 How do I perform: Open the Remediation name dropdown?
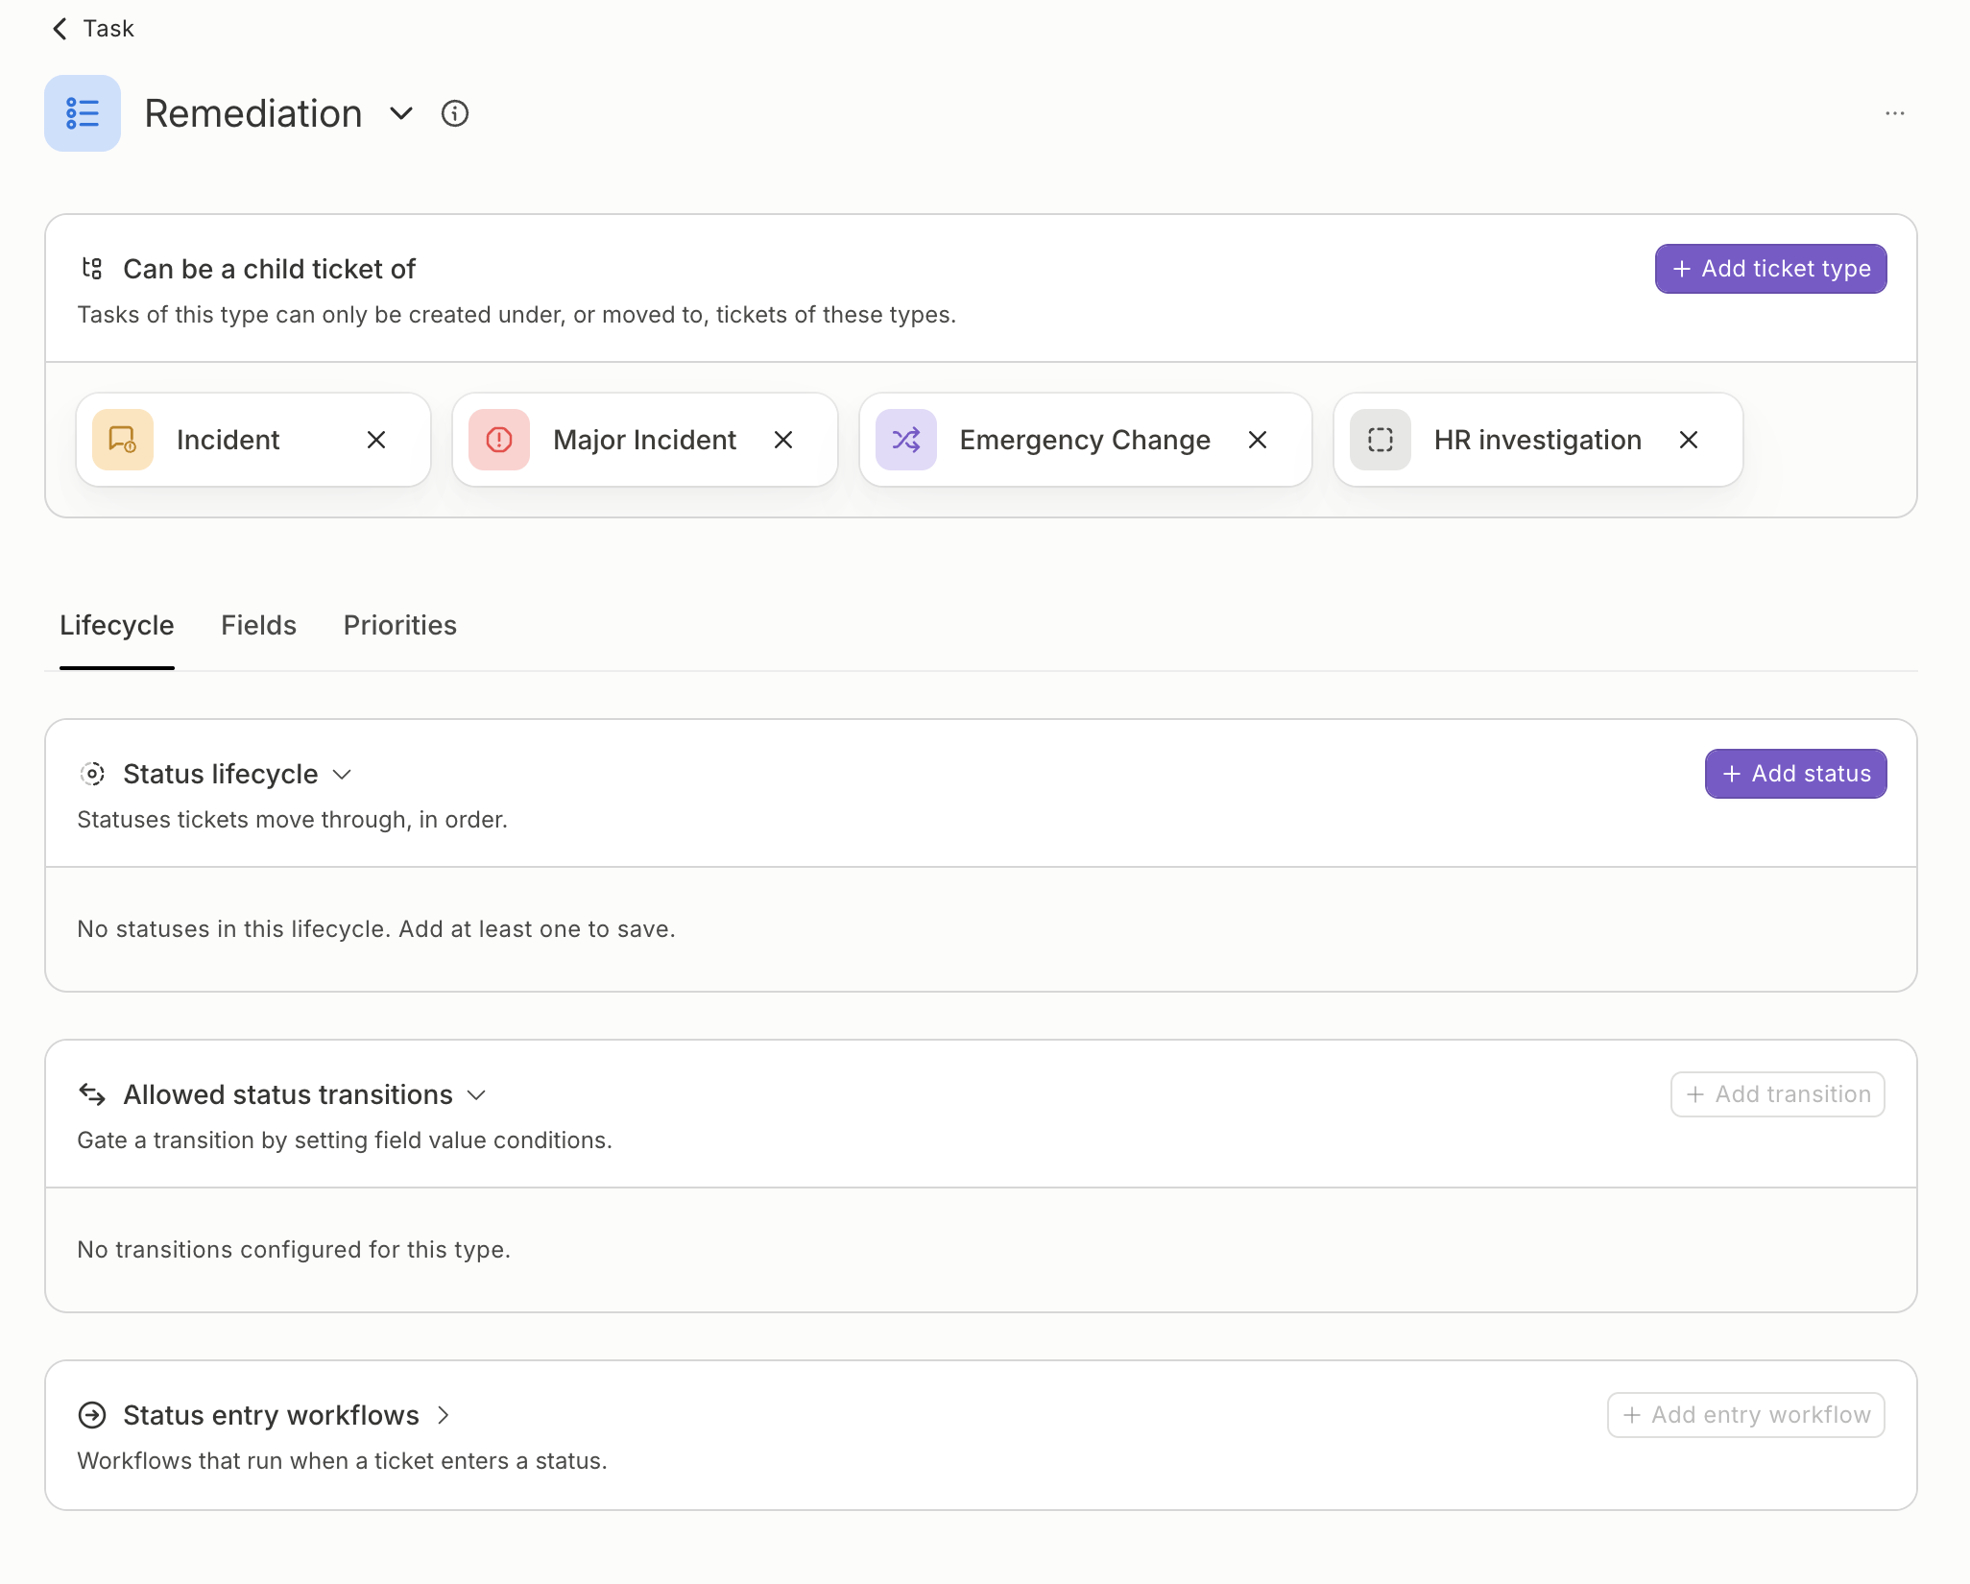tap(401, 113)
